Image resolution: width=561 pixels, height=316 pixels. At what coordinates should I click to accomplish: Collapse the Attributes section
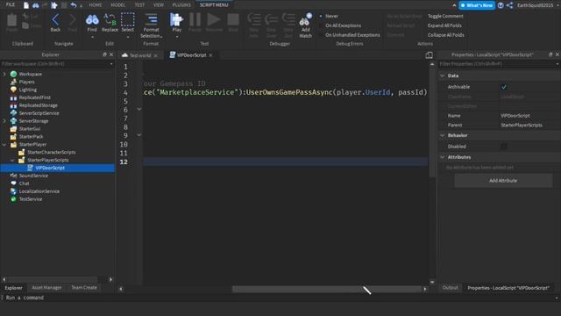(443, 157)
